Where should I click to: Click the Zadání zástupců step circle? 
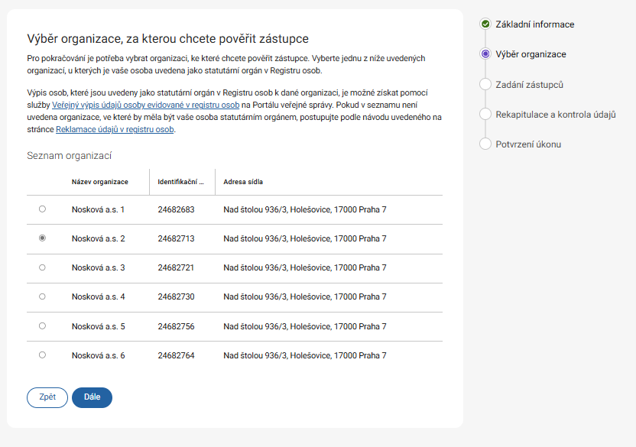(x=485, y=84)
